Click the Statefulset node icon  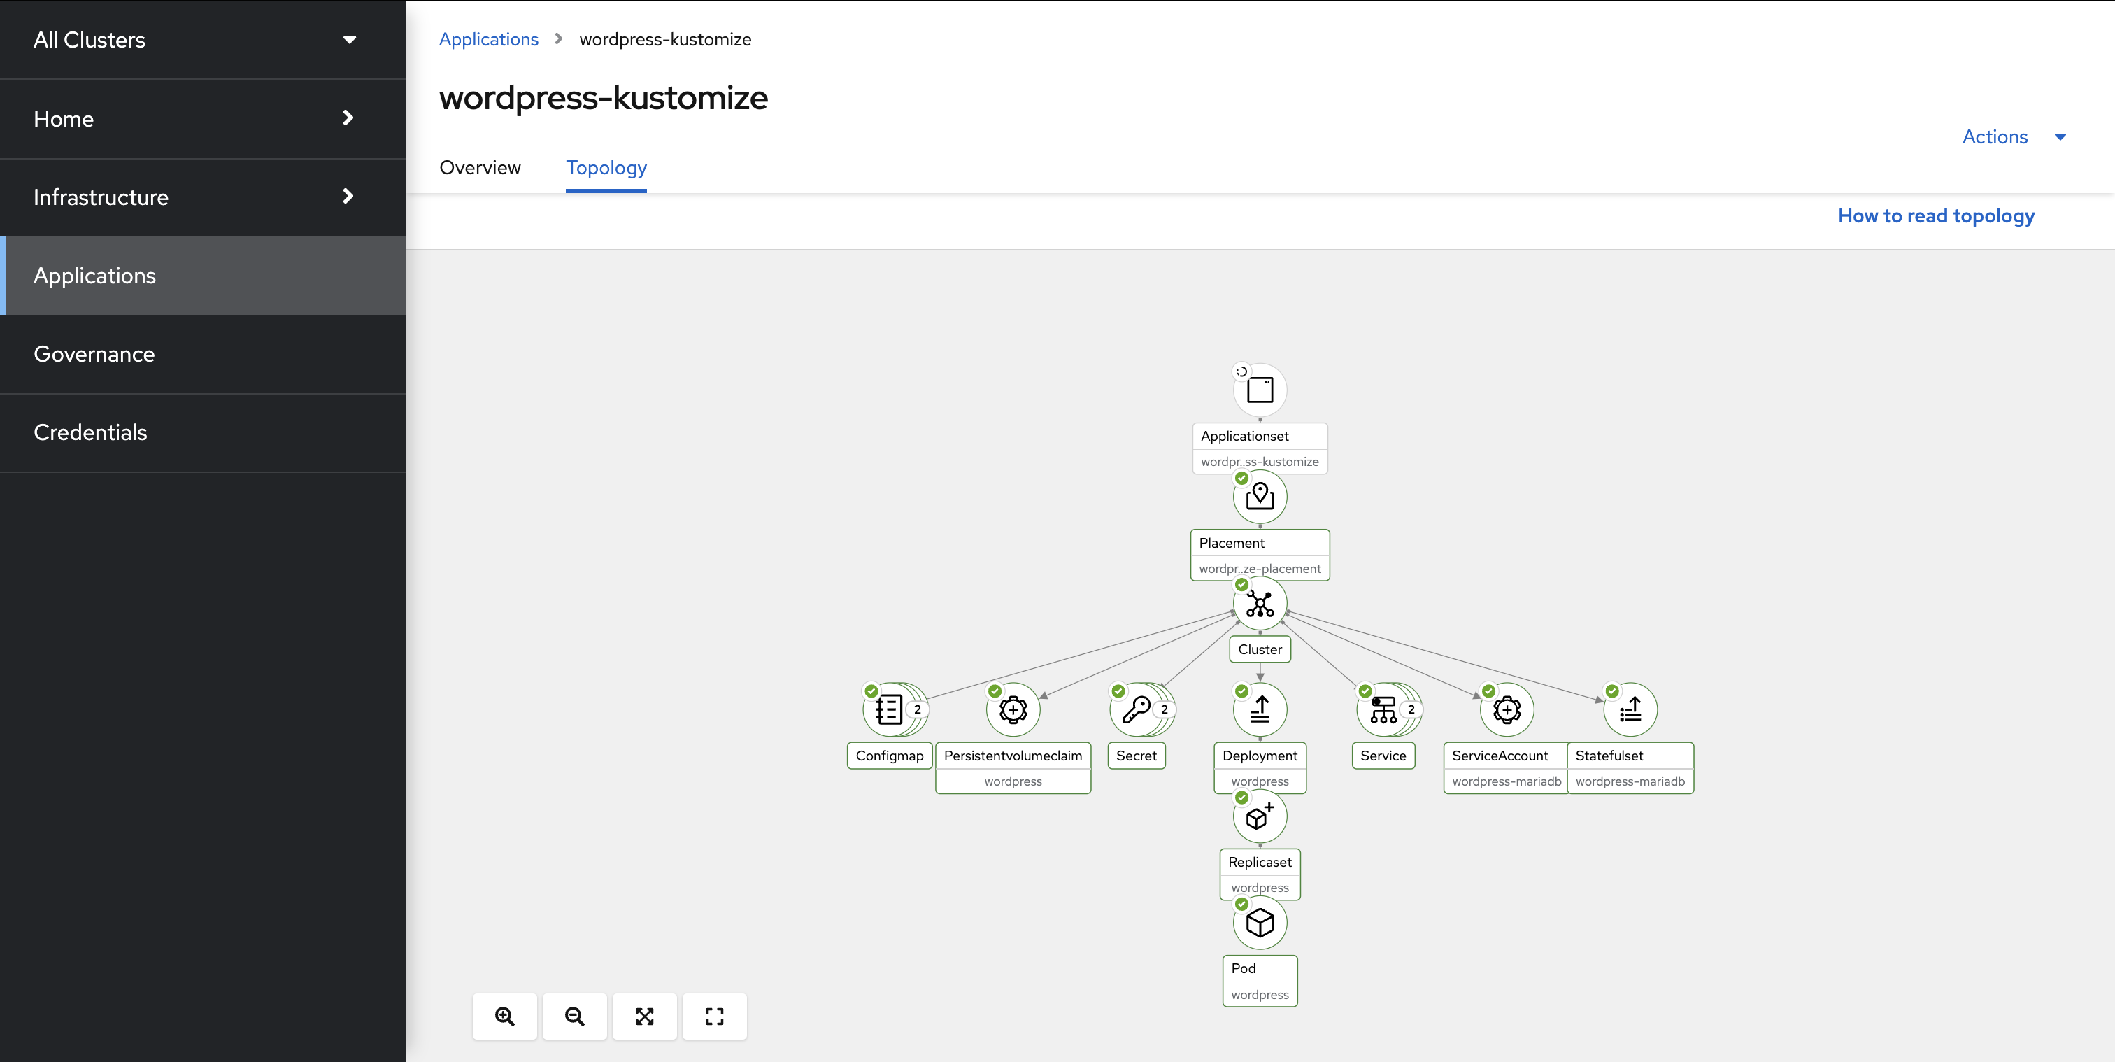click(x=1630, y=709)
